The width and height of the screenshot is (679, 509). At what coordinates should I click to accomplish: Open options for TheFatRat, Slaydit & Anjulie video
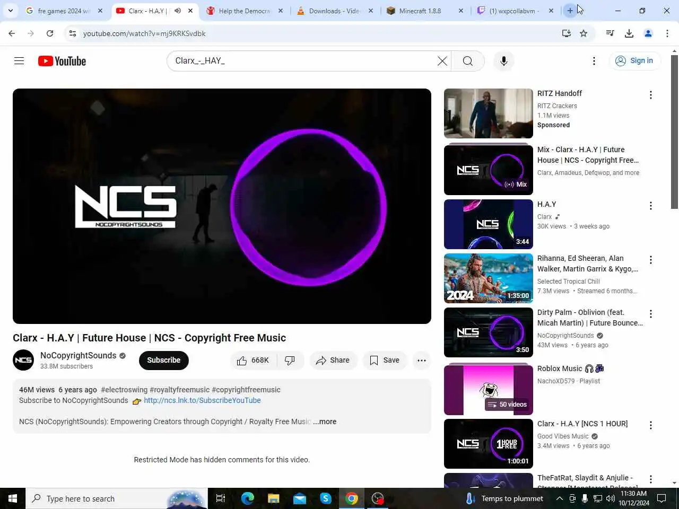[651, 479]
